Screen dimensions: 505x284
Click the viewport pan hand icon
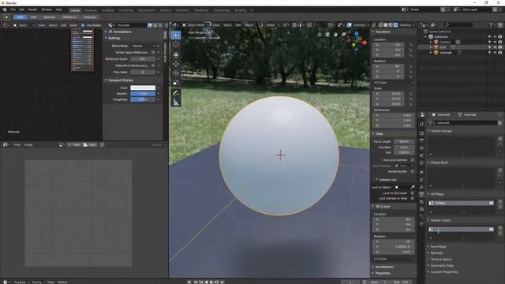(335, 35)
